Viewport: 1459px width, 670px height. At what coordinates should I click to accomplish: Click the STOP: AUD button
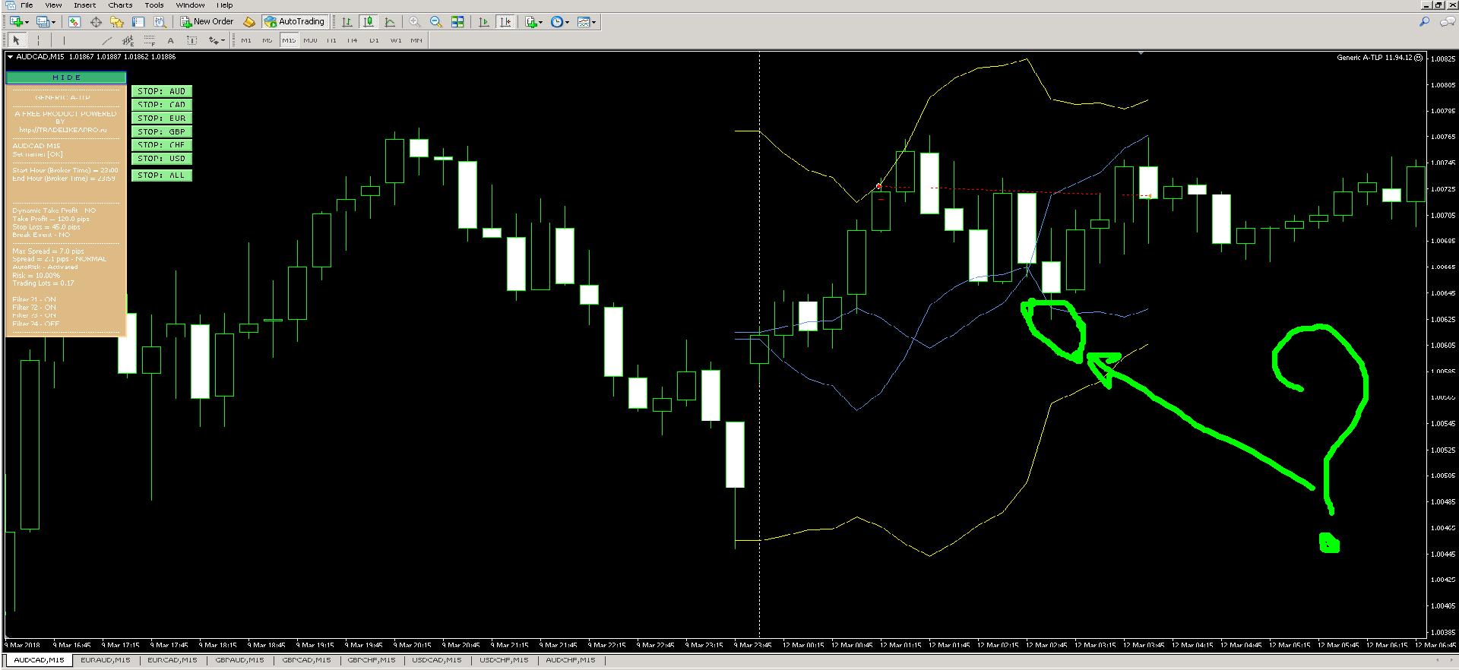tap(162, 91)
